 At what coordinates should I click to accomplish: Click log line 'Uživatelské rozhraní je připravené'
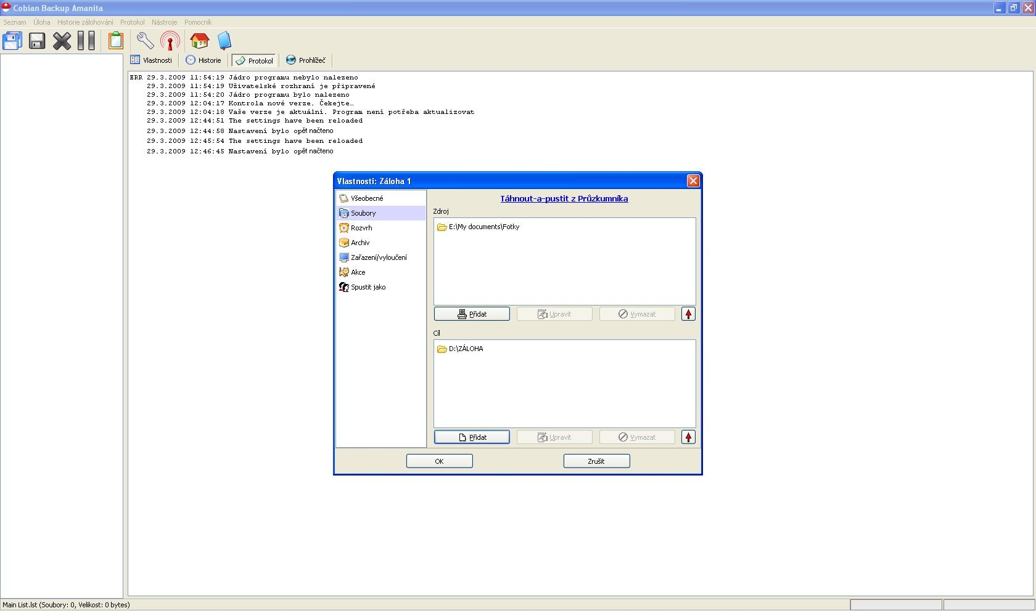[x=261, y=86]
